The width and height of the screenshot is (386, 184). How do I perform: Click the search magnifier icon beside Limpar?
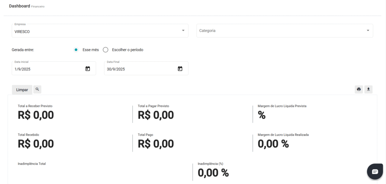click(37, 89)
